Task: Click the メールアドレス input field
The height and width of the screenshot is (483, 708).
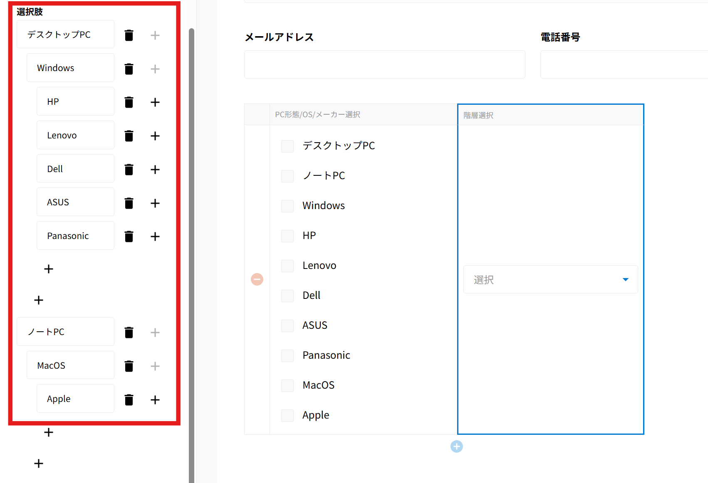Action: point(385,64)
